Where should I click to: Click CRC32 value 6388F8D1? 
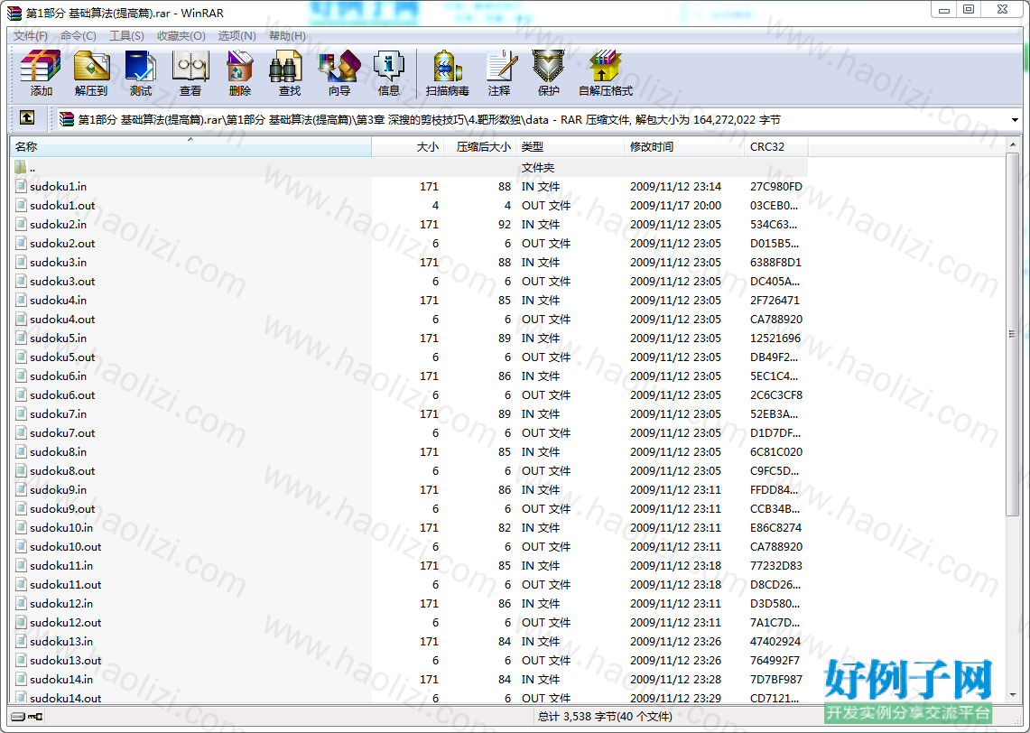(x=775, y=262)
